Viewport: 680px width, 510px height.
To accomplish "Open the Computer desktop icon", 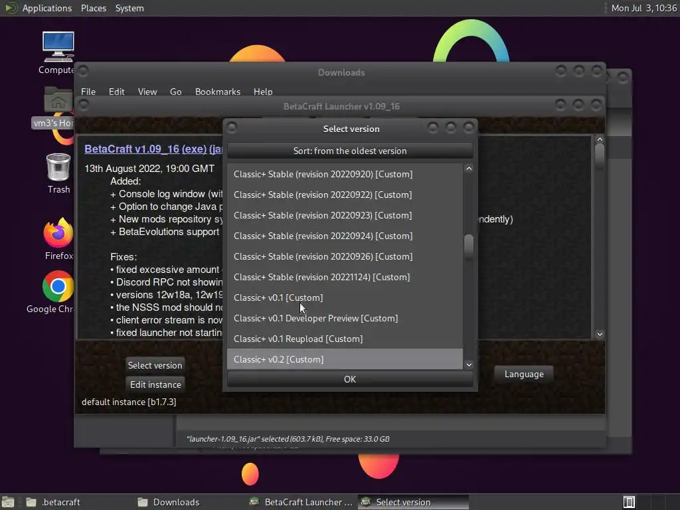I will (58, 47).
